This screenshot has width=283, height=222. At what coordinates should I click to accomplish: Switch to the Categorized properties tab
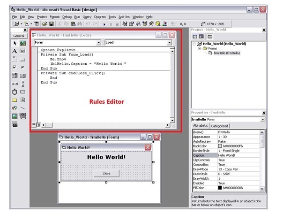219,126
